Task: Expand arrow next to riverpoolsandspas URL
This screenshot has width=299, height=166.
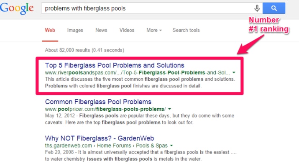Action: coord(234,72)
